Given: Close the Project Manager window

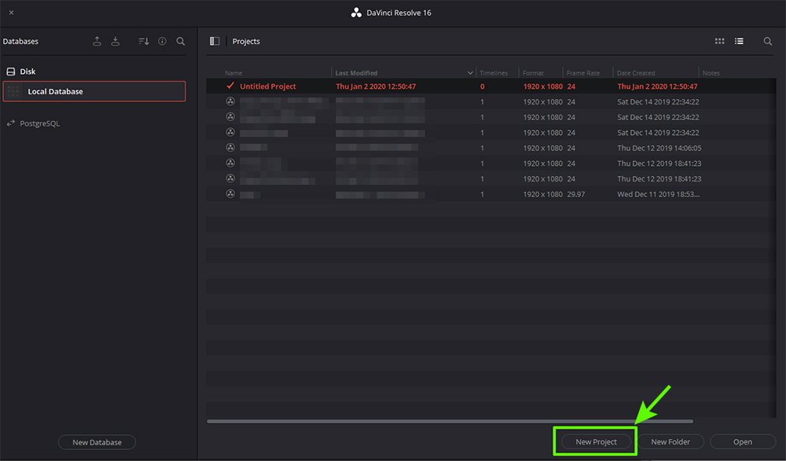Looking at the screenshot, I should pyautogui.click(x=12, y=13).
